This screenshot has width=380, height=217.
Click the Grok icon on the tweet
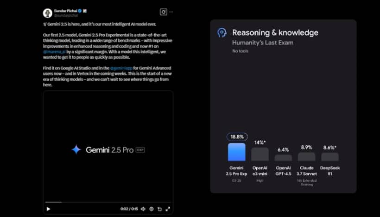163,12
